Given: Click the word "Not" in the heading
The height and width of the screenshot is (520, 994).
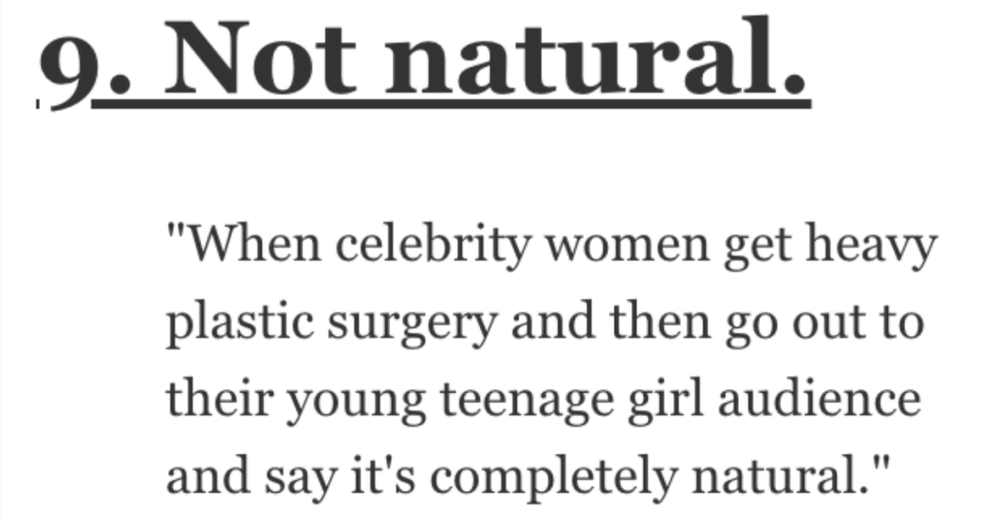Looking at the screenshot, I should point(259,59).
